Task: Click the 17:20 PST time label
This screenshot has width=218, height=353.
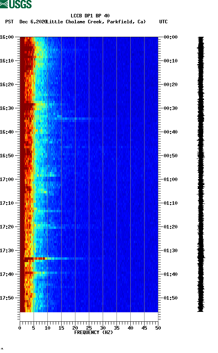Action: [7, 227]
